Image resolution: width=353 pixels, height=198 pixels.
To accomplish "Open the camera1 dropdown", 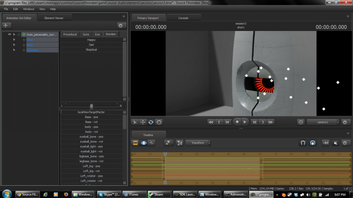I will point(323,122).
